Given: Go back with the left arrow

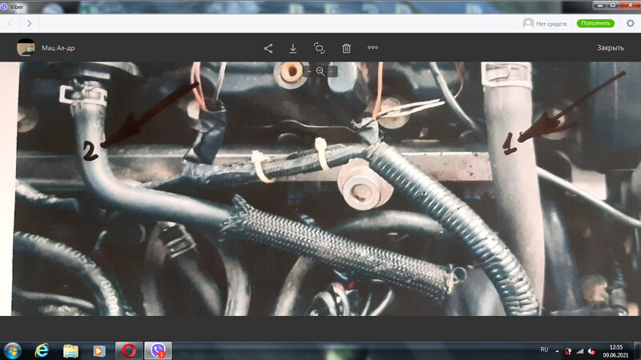Looking at the screenshot, I should (x=10, y=24).
